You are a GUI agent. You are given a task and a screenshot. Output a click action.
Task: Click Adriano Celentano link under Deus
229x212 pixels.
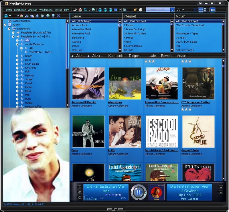[82, 154]
